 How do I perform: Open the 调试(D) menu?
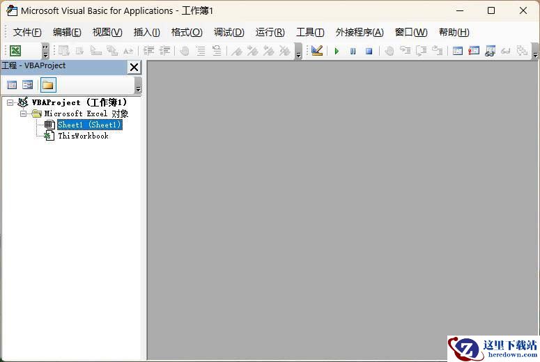[229, 32]
